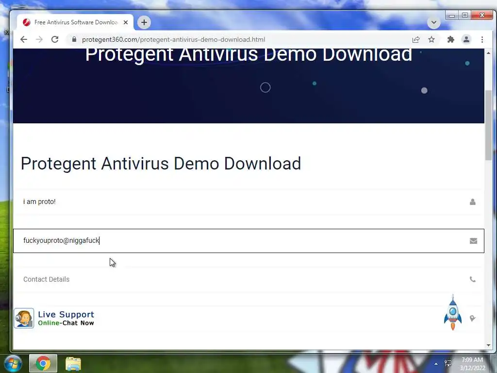Click the envelope icon in email field

click(473, 241)
